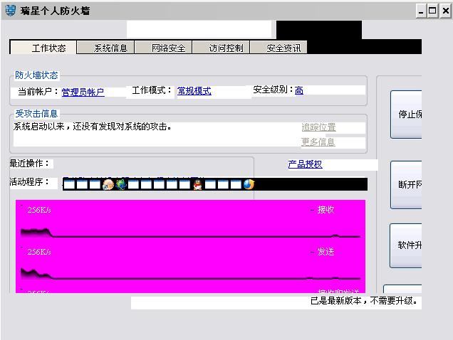This screenshot has height=340, width=453.
Task: Click the 工作模式 label
Action: tap(152, 90)
